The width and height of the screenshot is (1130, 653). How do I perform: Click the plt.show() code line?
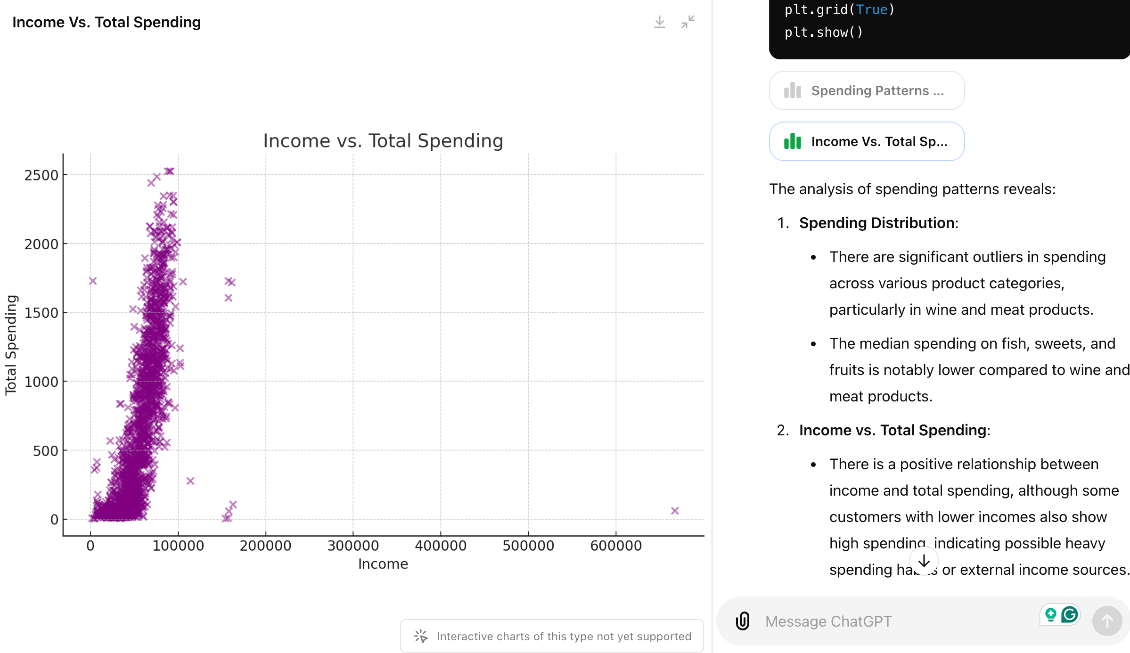coord(823,32)
